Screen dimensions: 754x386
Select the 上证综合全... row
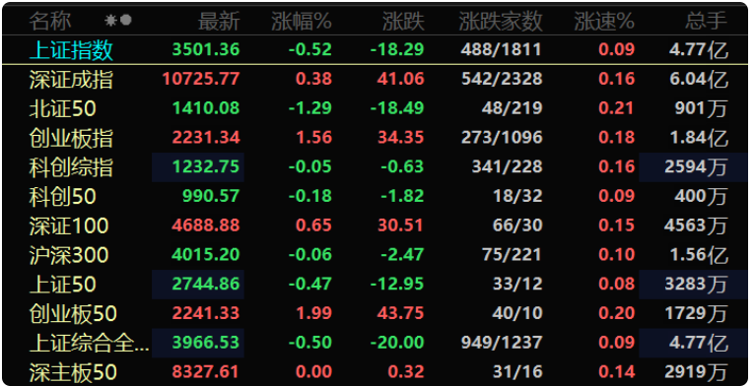(376, 343)
